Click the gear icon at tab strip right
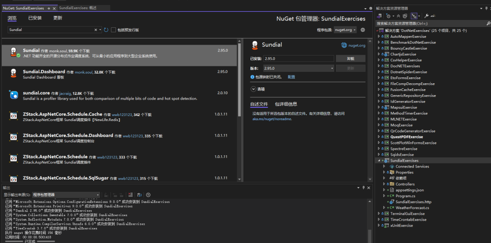The image size is (491, 243). pyautogui.click(x=371, y=8)
